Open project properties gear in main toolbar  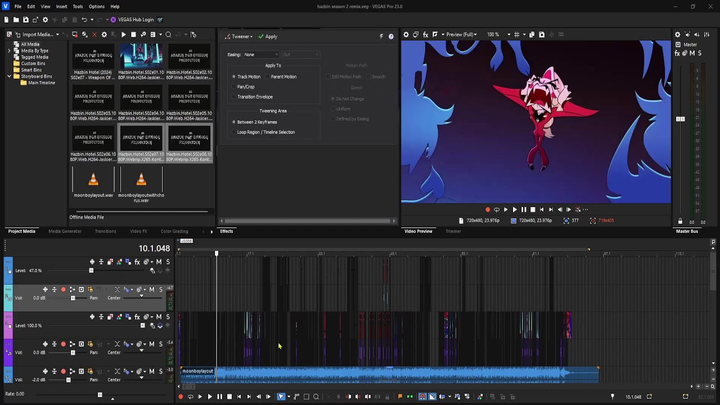pyautogui.click(x=46, y=20)
